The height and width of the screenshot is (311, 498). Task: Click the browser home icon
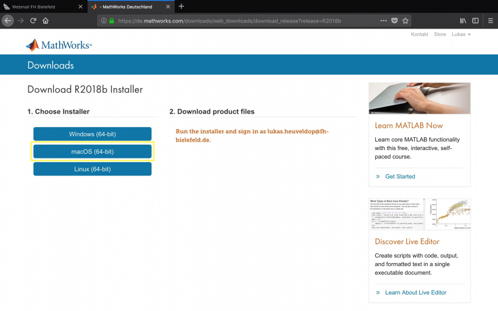coord(46,20)
